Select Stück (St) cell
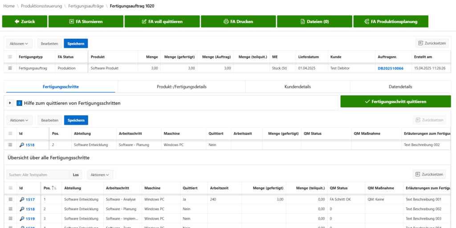Screen dimensions: 456x228 click(283, 68)
